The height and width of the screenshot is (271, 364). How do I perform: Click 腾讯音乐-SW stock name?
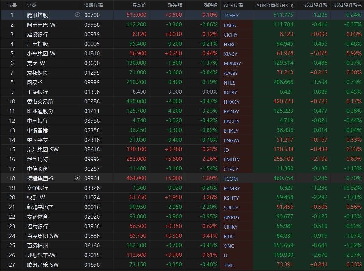click(43, 265)
